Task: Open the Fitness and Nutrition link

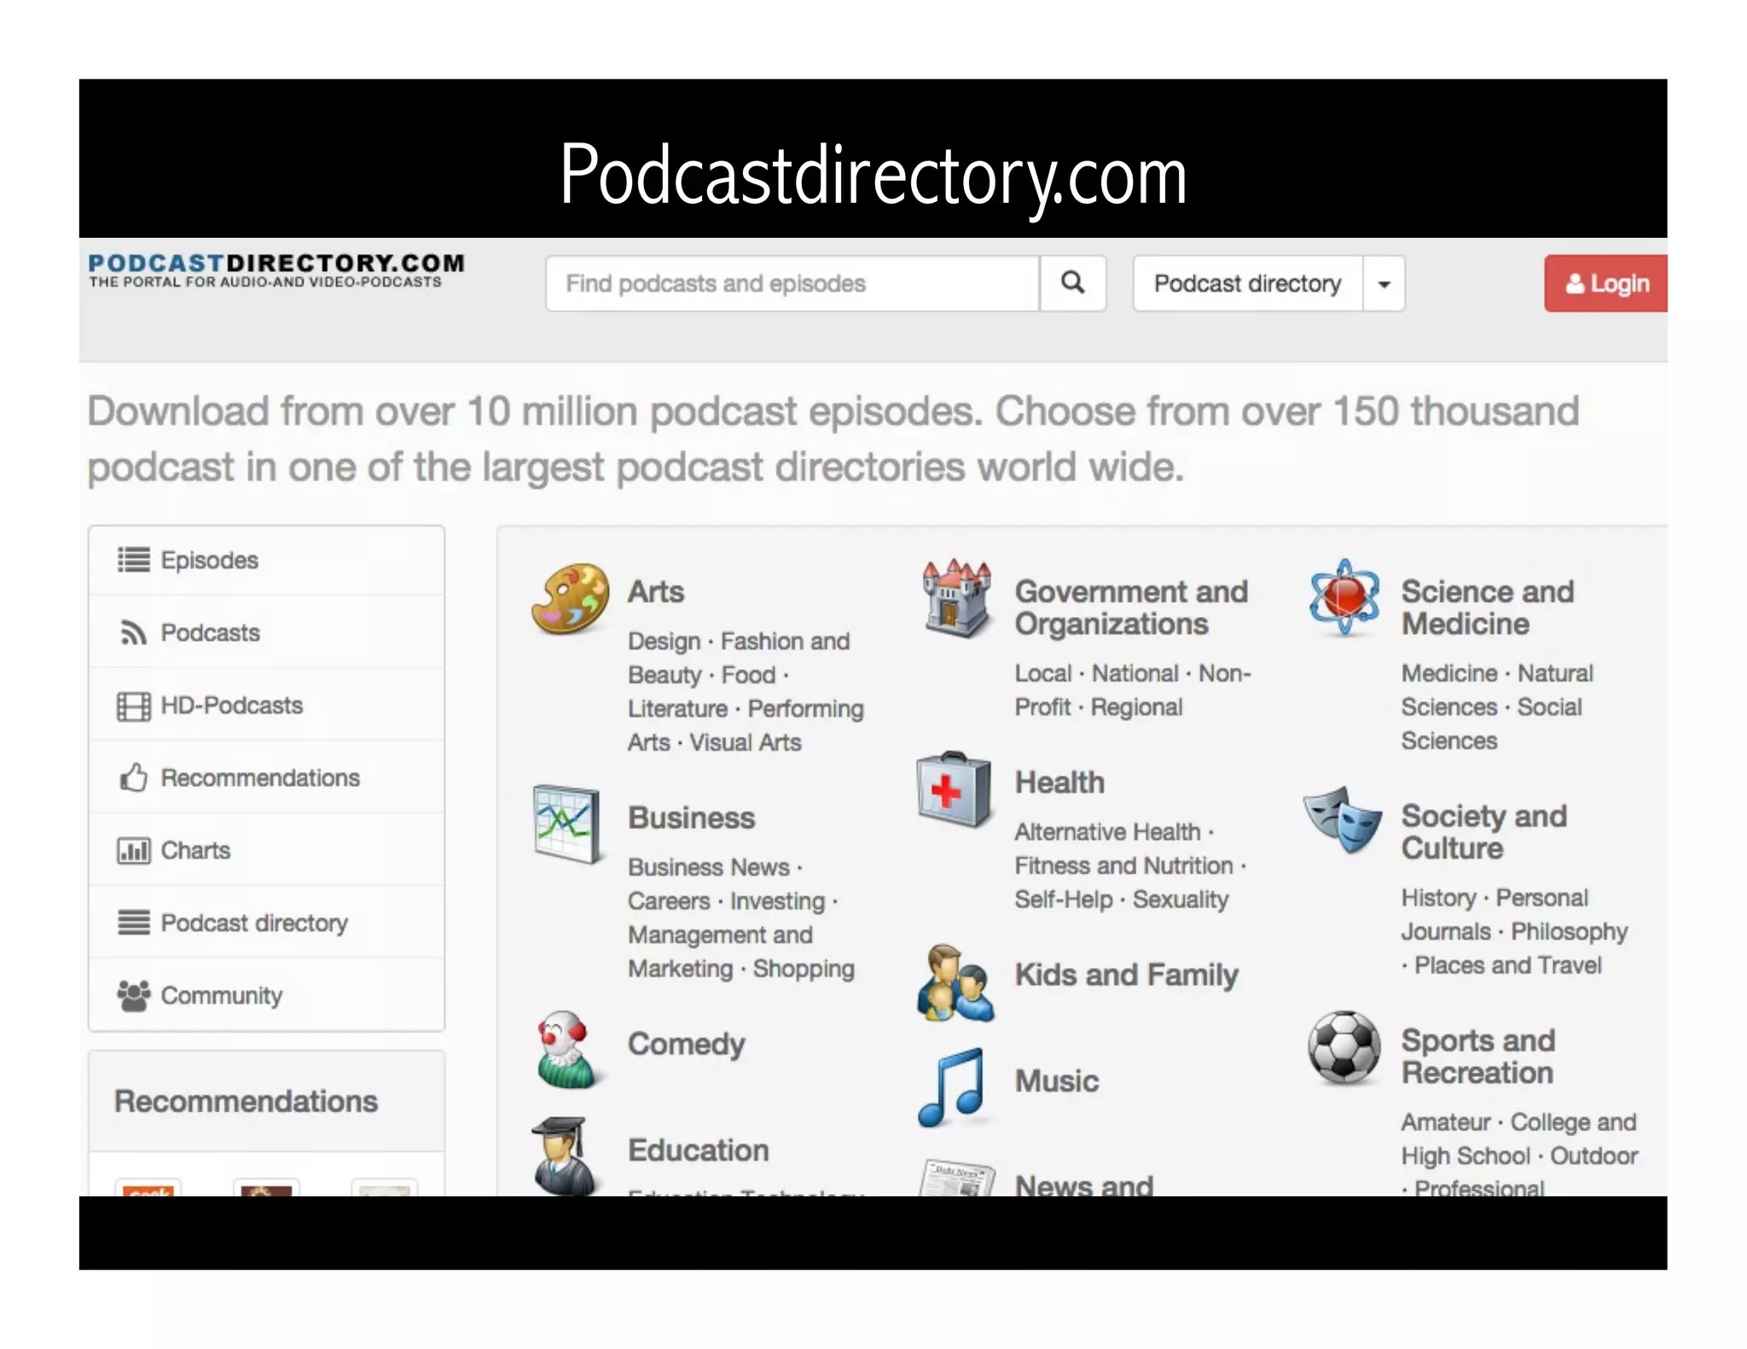Action: (x=1123, y=866)
